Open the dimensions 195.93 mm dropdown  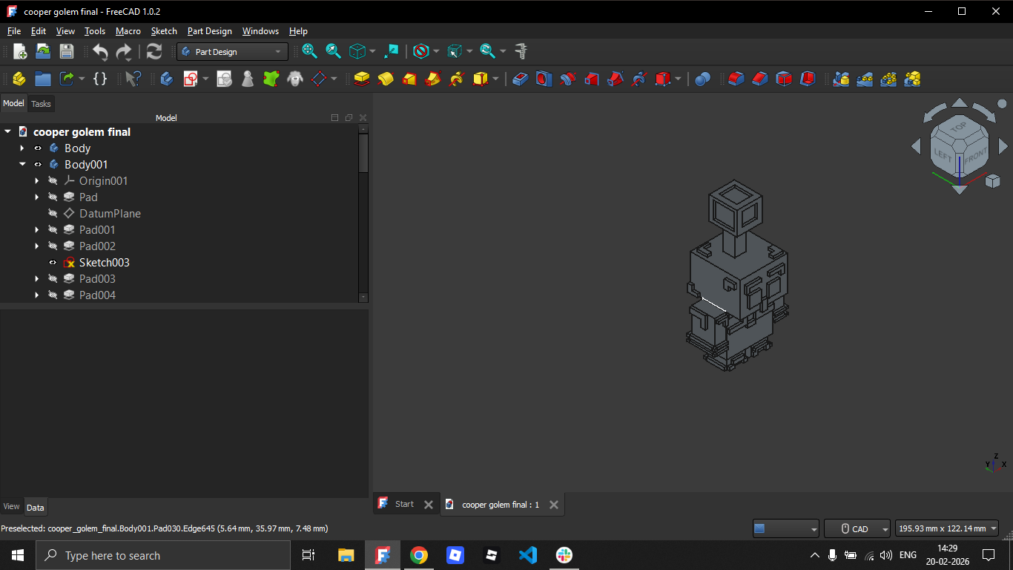coord(947,528)
